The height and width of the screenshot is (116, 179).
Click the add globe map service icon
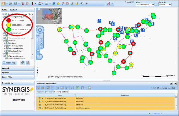53,4
